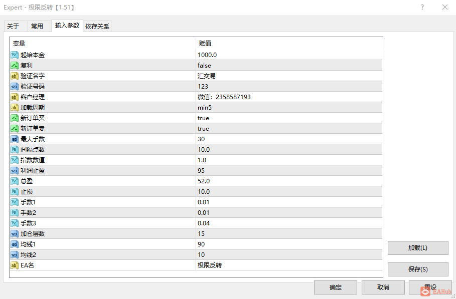Click the double icon beside 手数3
The height and width of the screenshot is (299, 456).
click(x=15, y=223)
